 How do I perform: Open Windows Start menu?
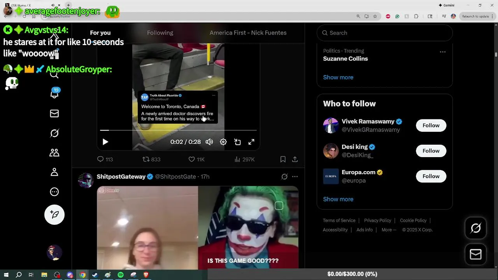click(6, 275)
